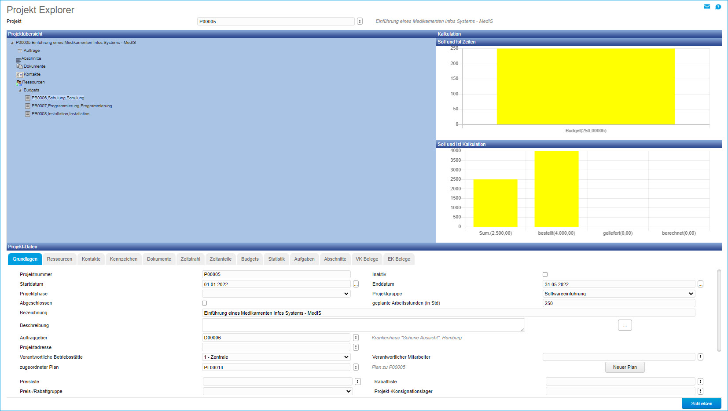Open the Projektphase dropdown
This screenshot has height=411, width=728.
pyautogui.click(x=276, y=294)
